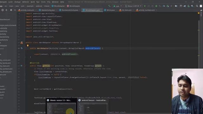Click the gutter icon beside WordAdapter constructor
The image size is (203, 114).
click(x=22, y=48)
